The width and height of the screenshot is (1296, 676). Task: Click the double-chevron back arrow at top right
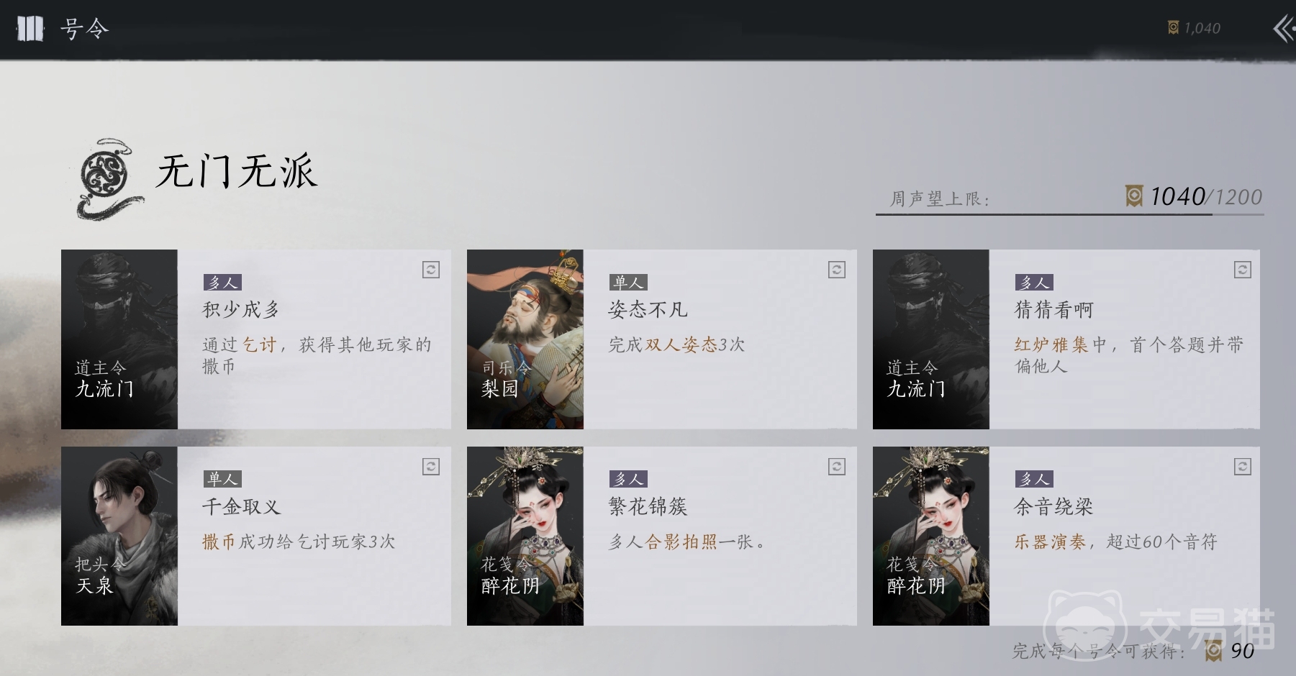pyautogui.click(x=1283, y=29)
